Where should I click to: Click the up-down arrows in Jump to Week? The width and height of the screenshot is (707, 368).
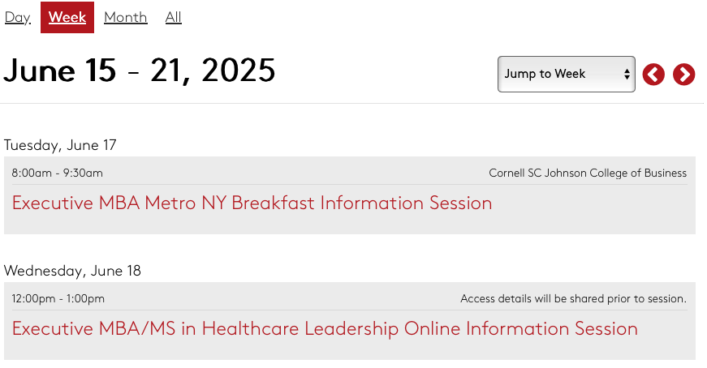point(627,75)
